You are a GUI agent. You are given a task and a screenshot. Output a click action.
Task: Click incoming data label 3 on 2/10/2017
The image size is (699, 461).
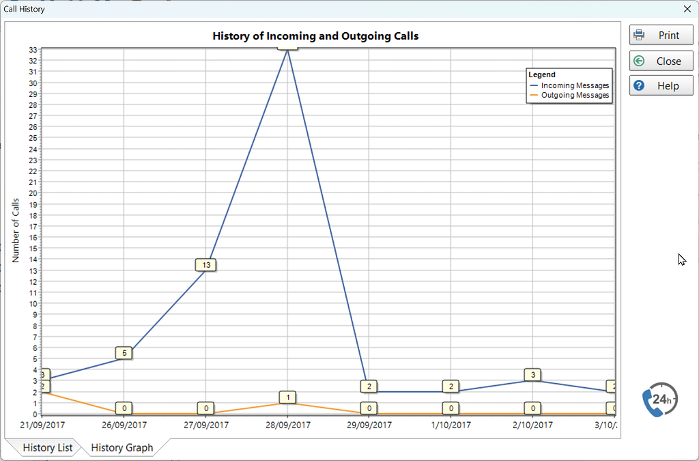click(532, 375)
